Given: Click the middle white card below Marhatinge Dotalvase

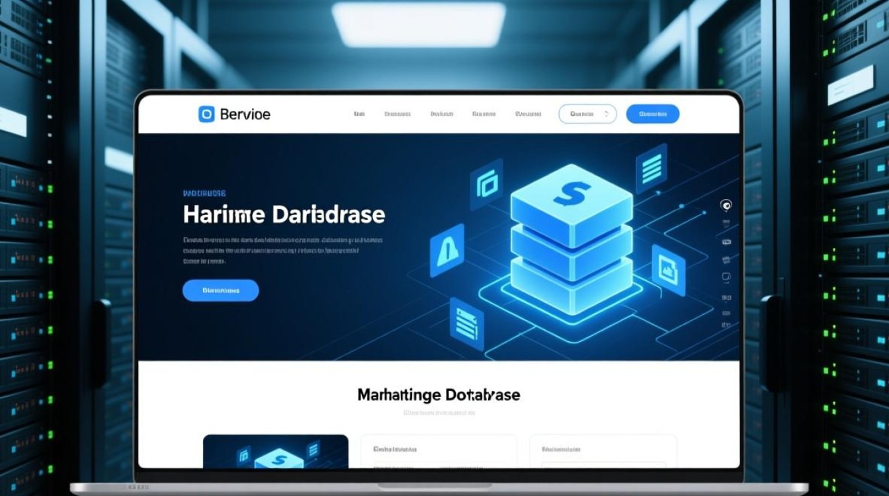Looking at the screenshot, I should (439, 451).
